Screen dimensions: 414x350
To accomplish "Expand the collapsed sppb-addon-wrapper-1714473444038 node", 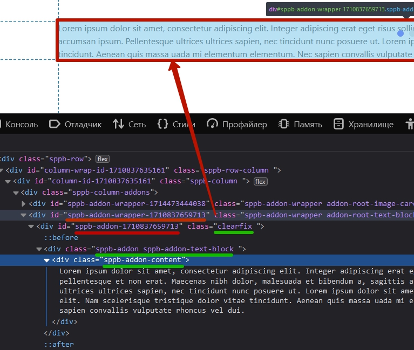I will (23, 204).
